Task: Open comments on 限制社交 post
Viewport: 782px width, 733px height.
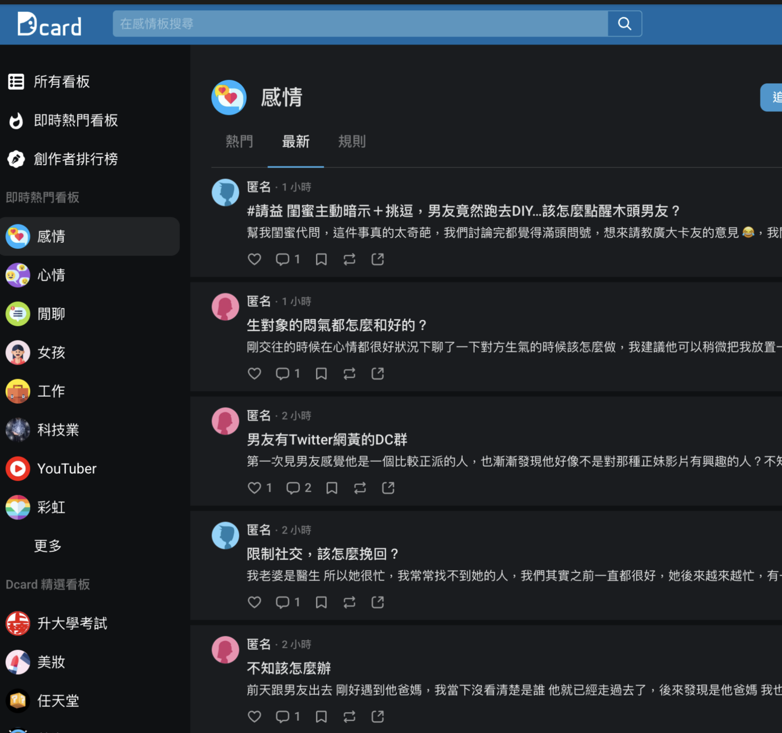Action: point(288,602)
